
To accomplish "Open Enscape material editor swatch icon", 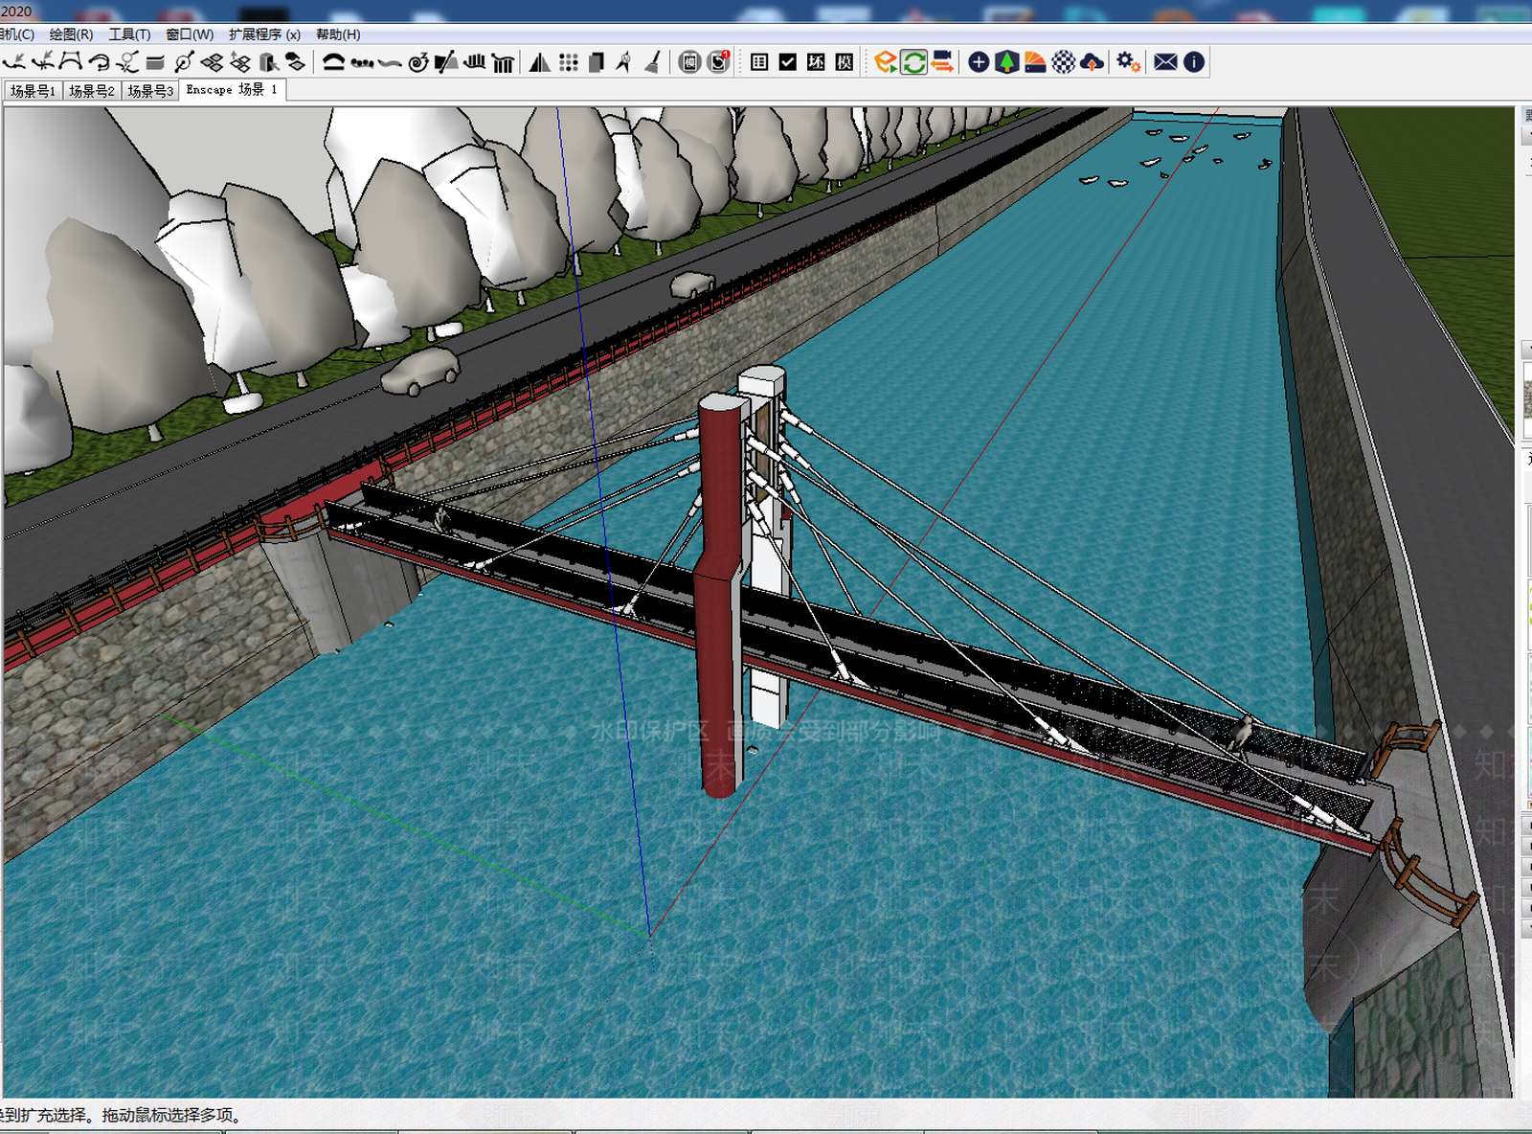I will click(x=1035, y=62).
